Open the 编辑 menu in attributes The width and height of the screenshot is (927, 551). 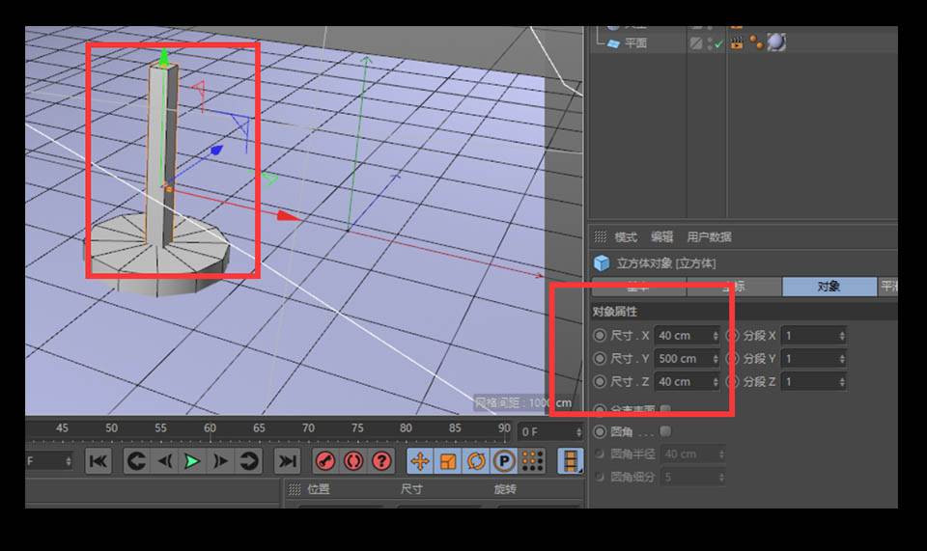(x=662, y=236)
